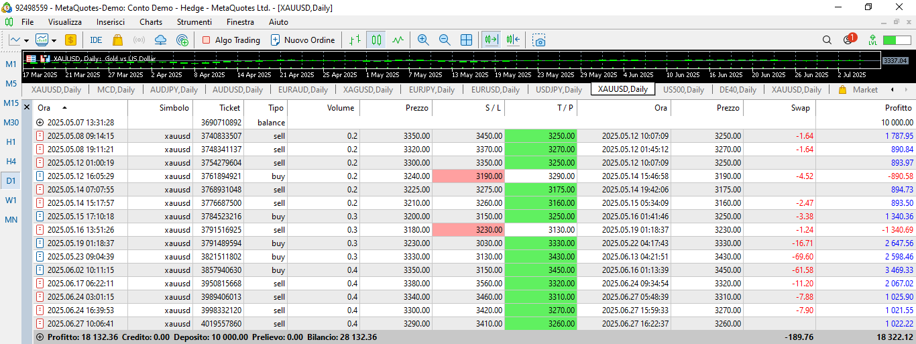Click the row icon for ticket 3740833507

click(40, 135)
